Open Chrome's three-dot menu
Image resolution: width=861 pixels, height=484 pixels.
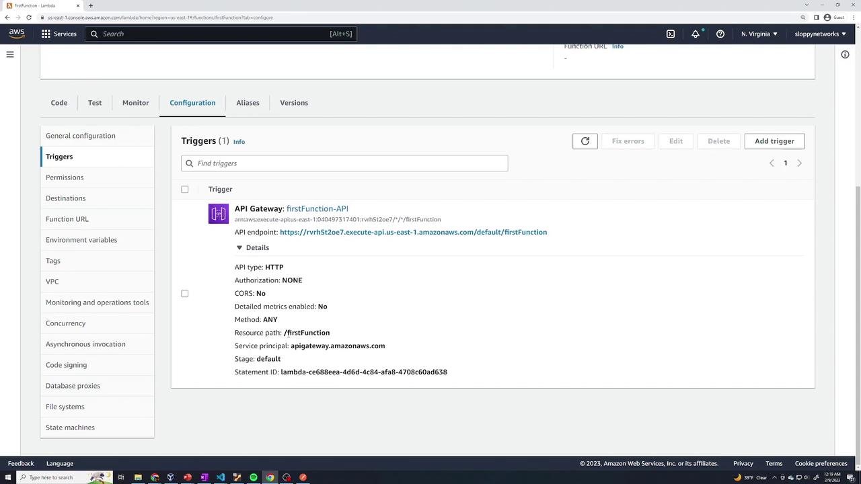tap(853, 17)
